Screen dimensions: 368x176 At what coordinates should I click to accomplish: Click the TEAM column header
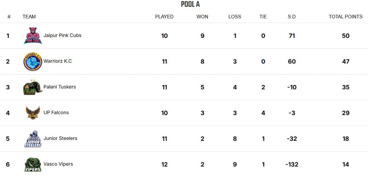point(29,17)
